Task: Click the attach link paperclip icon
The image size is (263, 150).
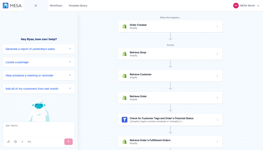Action: pos(8,142)
